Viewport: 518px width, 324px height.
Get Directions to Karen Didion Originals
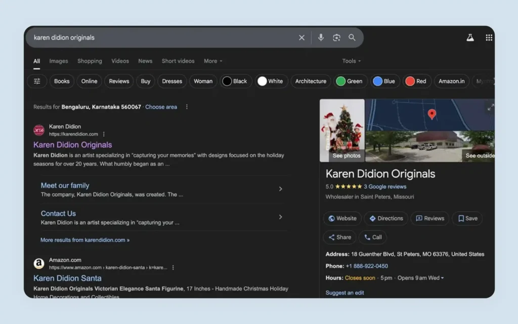pyautogui.click(x=386, y=218)
